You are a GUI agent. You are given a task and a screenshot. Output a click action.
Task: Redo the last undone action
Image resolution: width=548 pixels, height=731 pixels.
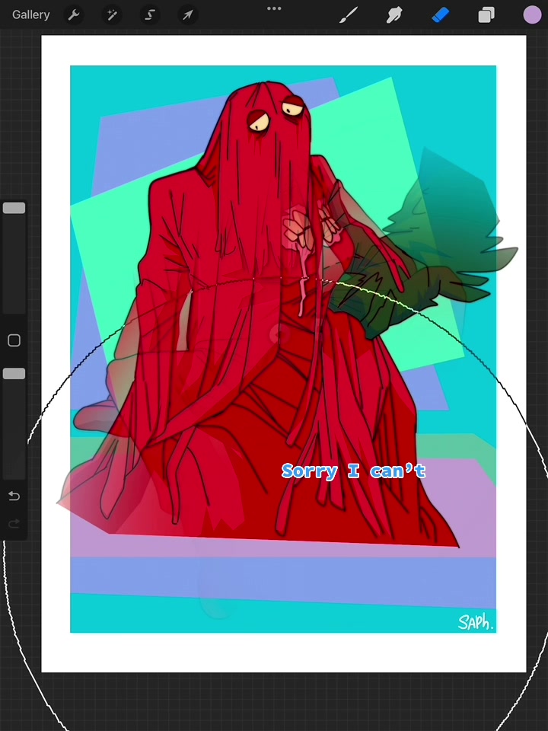[14, 524]
